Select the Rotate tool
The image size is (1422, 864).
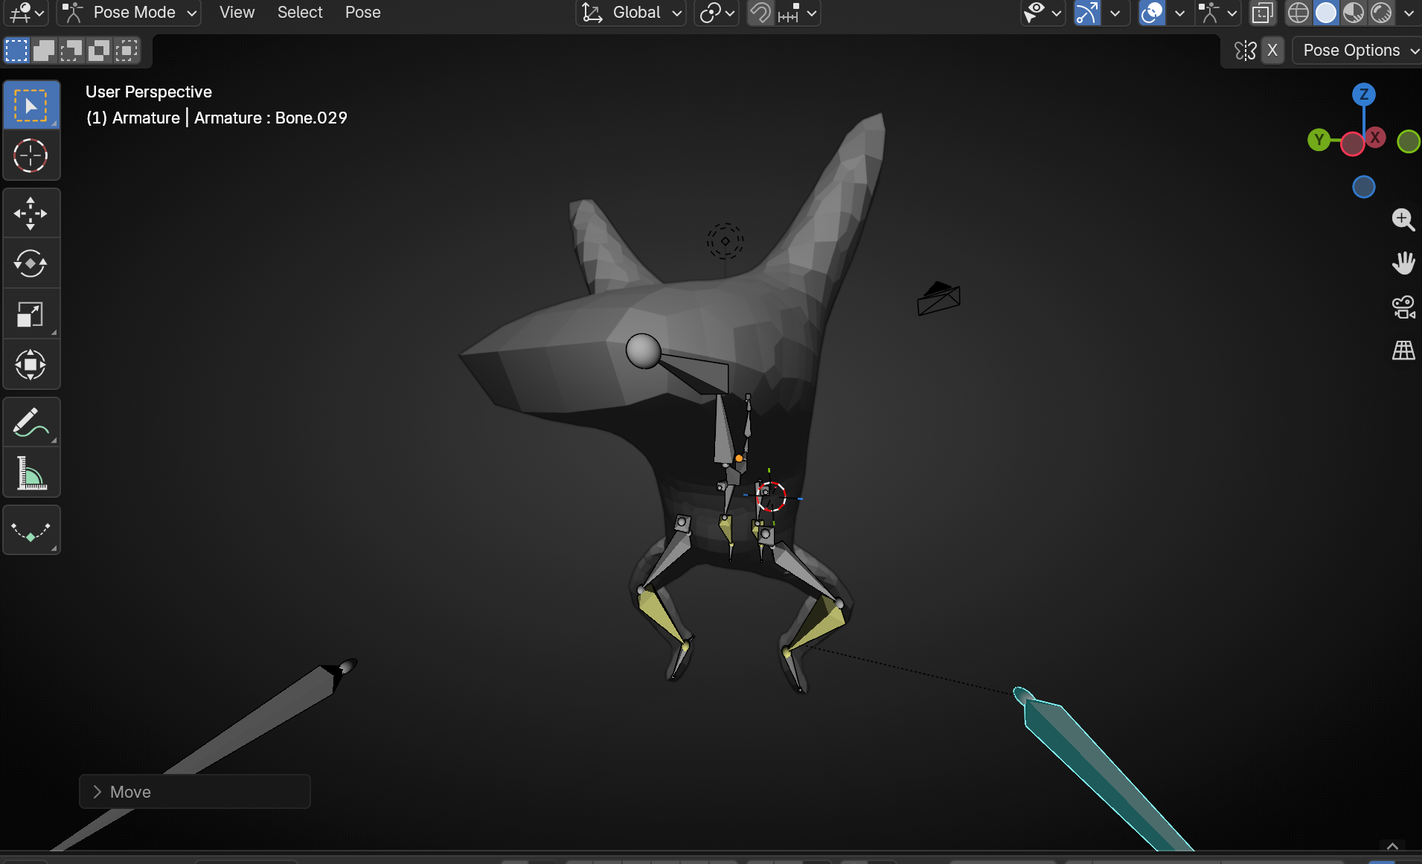point(31,263)
